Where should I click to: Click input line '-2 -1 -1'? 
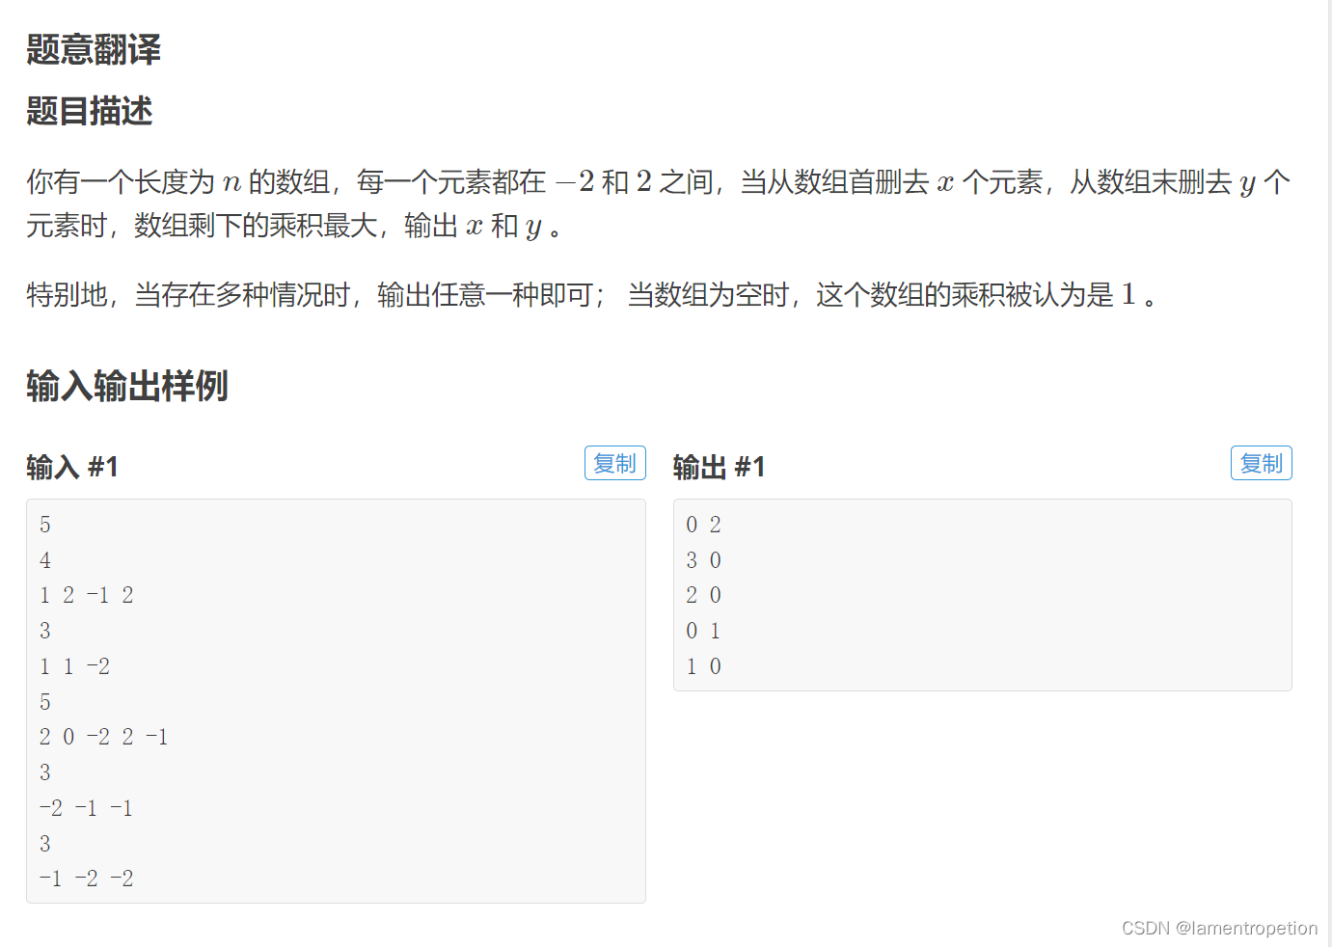click(x=87, y=808)
